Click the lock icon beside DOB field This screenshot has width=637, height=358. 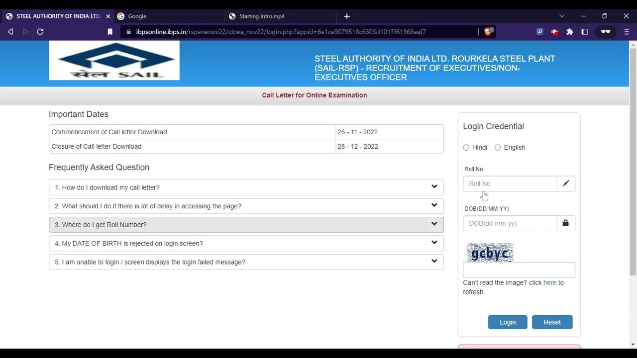566,223
